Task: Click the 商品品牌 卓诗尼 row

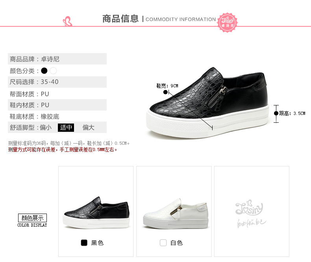Action: pyautogui.click(x=57, y=59)
